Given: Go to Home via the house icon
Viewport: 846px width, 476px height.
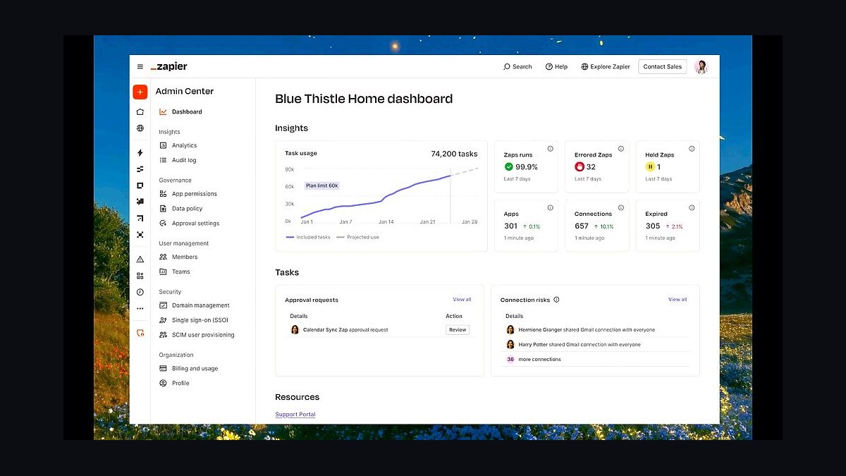Looking at the screenshot, I should 140,111.
